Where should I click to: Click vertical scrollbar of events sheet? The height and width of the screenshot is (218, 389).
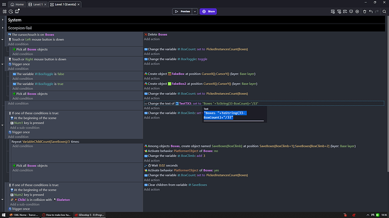tap(388, 94)
